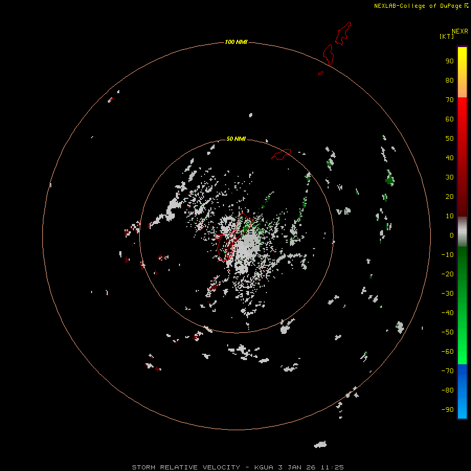Click the -80 value on the velocity scale

tap(447, 390)
